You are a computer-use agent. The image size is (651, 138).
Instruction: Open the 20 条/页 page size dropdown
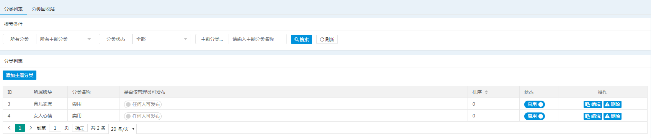click(x=123, y=129)
